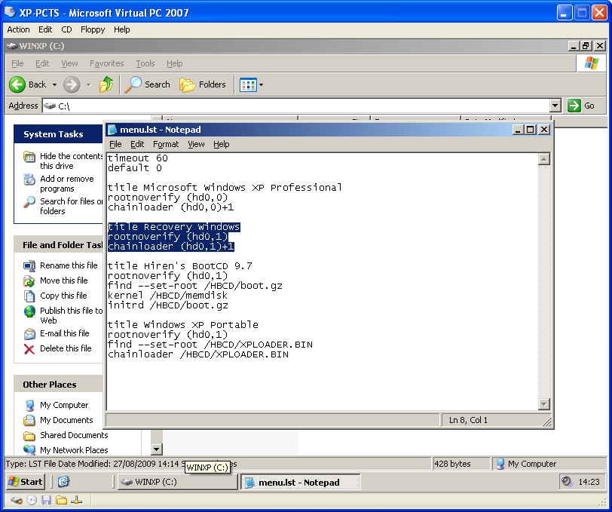The image size is (612, 512).
Task: Click the network adapter icon in Virtual PC status bar
Action: click(76, 500)
